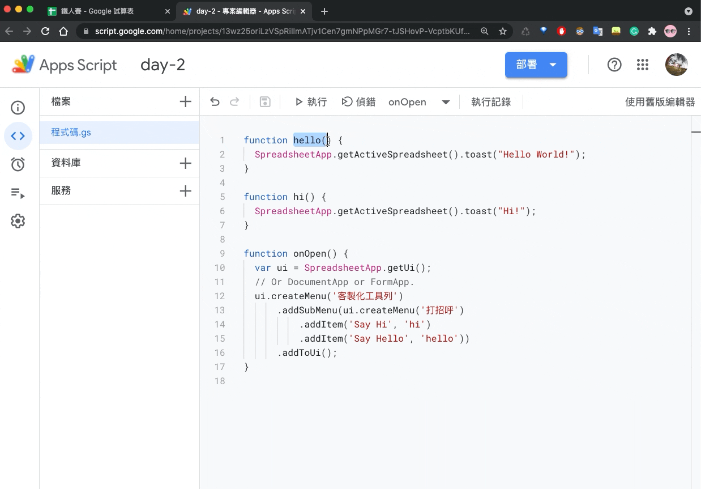The width and height of the screenshot is (701, 489).
Task: Open Triggers alarm clock icon
Action: click(x=18, y=164)
